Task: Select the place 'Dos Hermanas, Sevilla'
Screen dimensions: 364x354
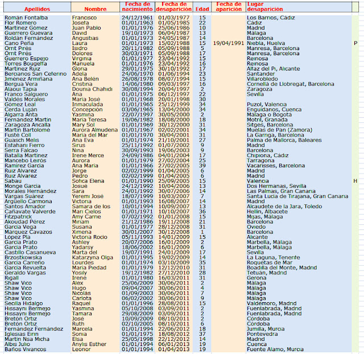Action: 276,186
